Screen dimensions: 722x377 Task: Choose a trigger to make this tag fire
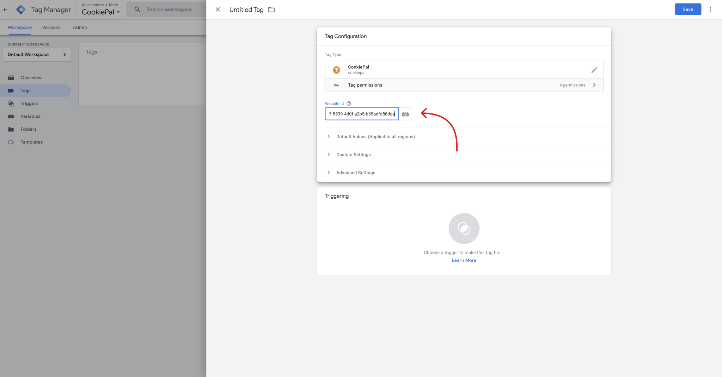point(464,228)
